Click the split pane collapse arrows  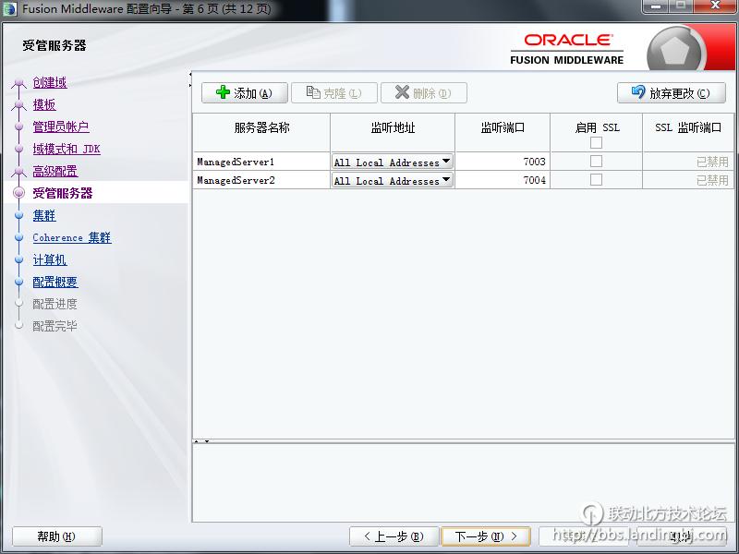coord(201,441)
